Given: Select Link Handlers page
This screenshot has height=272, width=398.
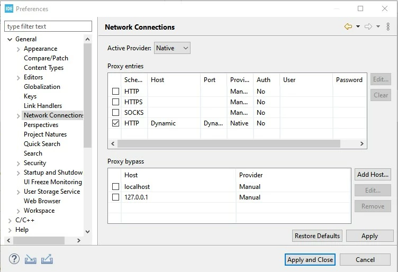Looking at the screenshot, I should [x=43, y=106].
